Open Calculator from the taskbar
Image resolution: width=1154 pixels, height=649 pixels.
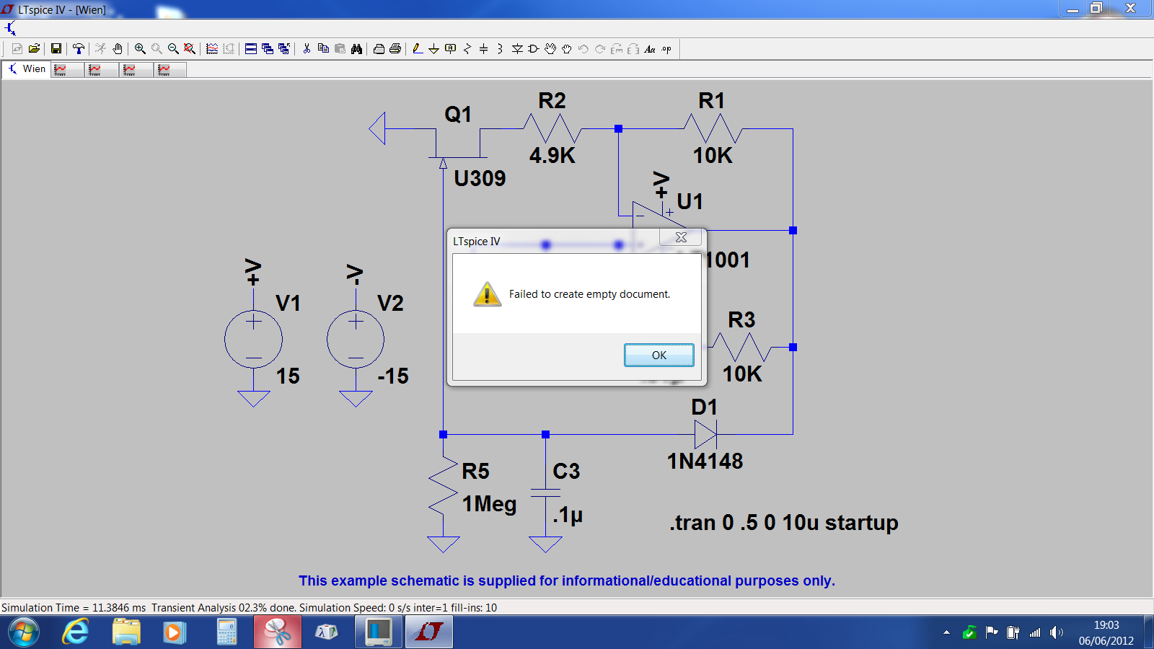pyautogui.click(x=227, y=632)
